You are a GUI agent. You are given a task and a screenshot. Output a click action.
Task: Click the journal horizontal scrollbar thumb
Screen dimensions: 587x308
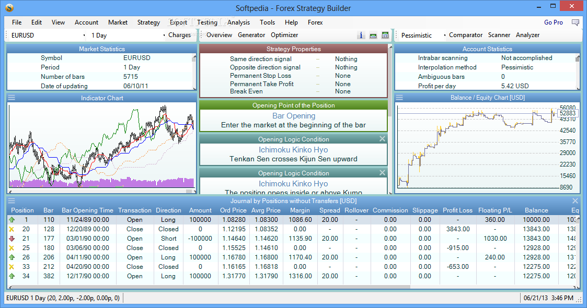click(211, 287)
